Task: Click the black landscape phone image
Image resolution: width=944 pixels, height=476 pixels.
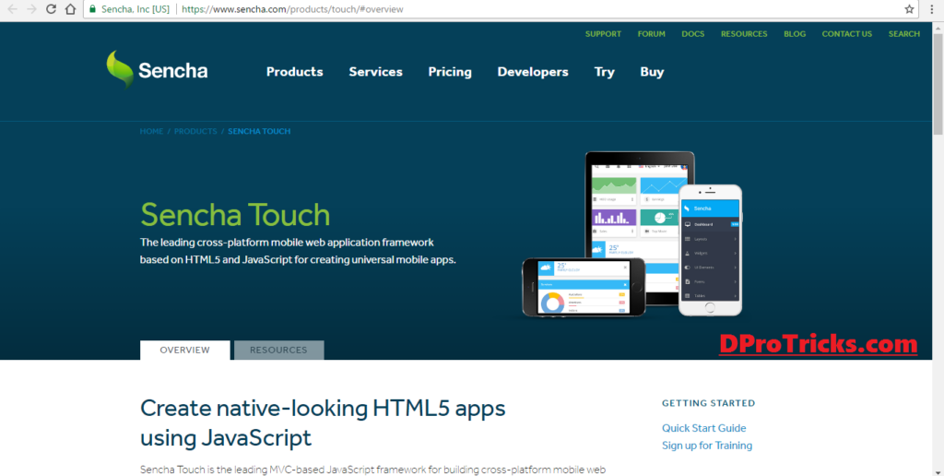Action: 584,288
